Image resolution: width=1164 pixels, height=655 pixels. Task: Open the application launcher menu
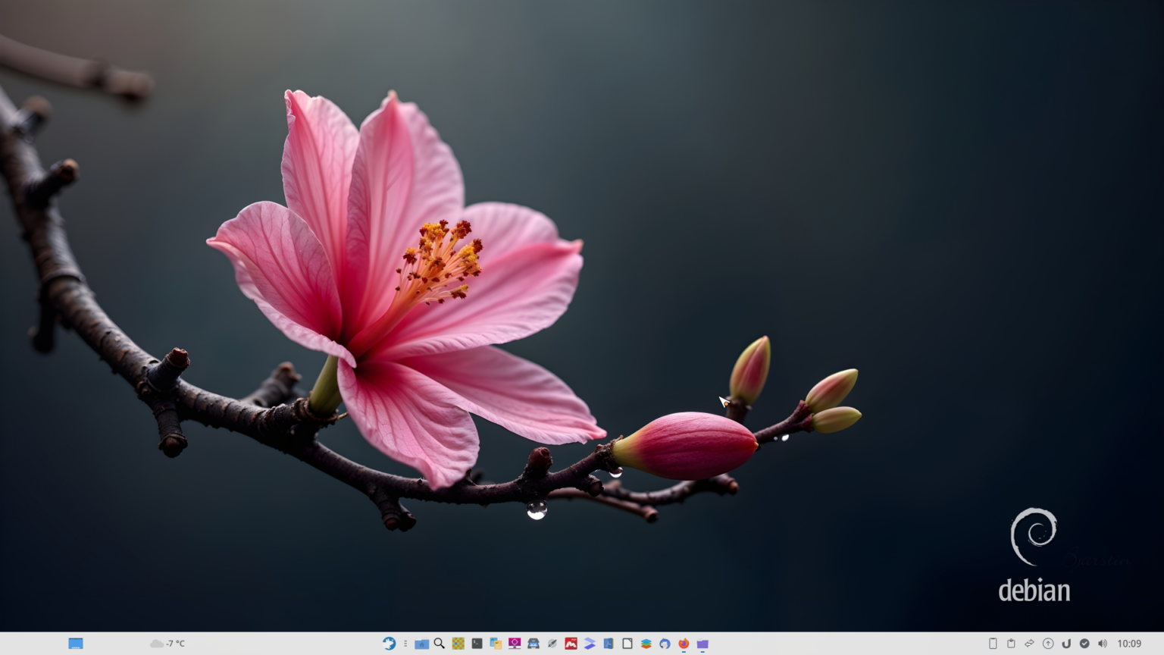pos(75,643)
